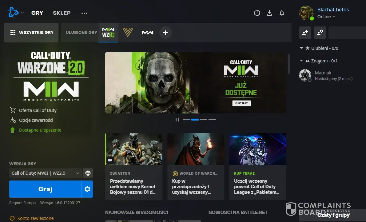Switch to the WZ2.0 game tab
The image size is (366, 222).
(108, 33)
